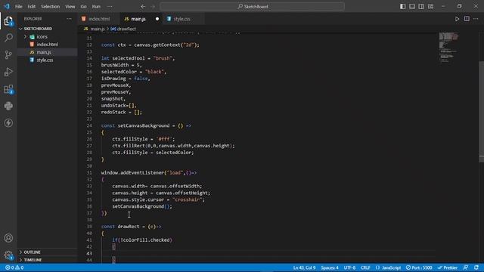This screenshot has width=484, height=272.
Task: Click the SketchBoard search box in title bar
Action: [x=253, y=6]
